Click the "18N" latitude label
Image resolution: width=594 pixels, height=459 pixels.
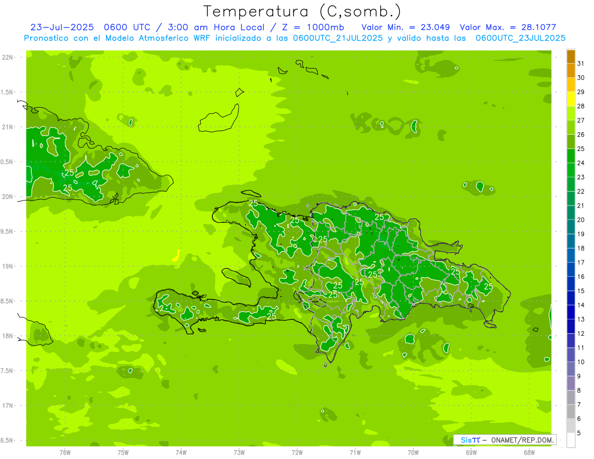8,336
